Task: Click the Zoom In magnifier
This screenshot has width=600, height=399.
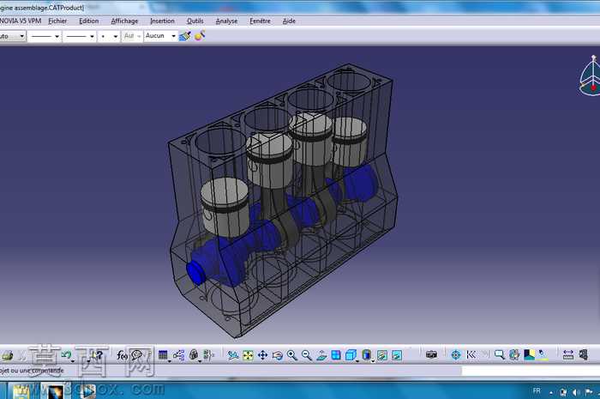Action: [292, 355]
